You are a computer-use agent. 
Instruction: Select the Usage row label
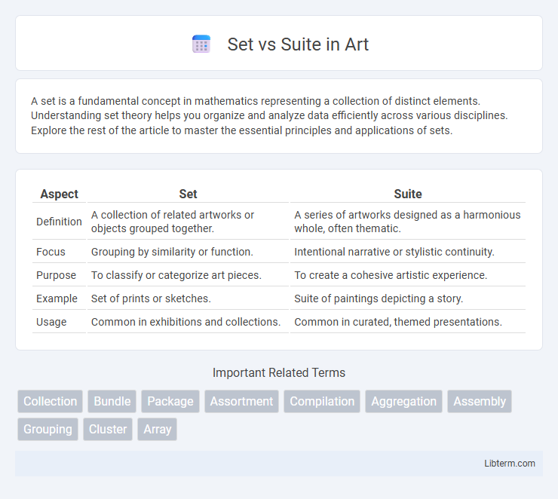pyautogui.click(x=51, y=322)
